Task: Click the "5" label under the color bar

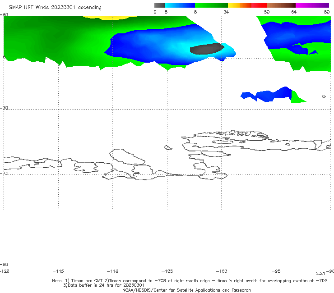Action: (x=166, y=12)
